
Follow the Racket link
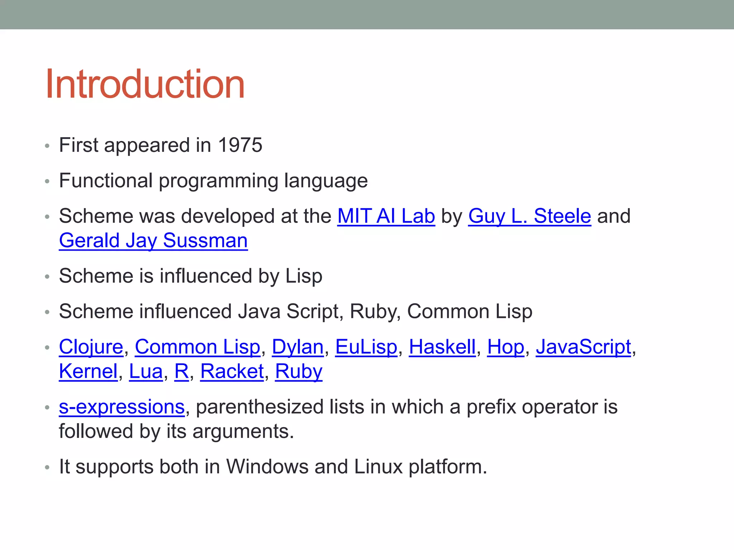coord(232,371)
